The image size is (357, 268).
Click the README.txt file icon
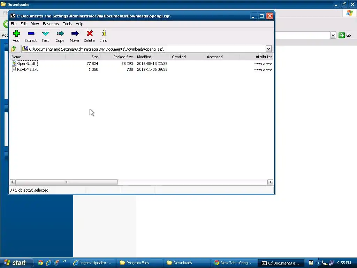pos(14,69)
